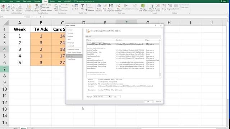Open the Sort dialog icon
The image size is (230, 129).
[77, 7]
